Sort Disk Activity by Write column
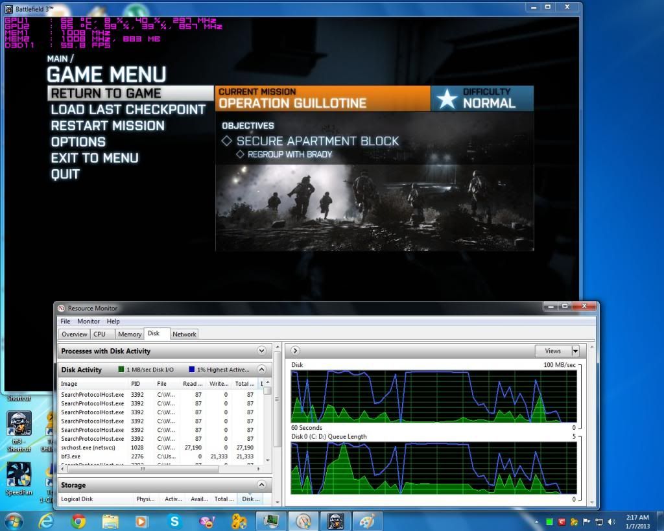 pos(219,384)
